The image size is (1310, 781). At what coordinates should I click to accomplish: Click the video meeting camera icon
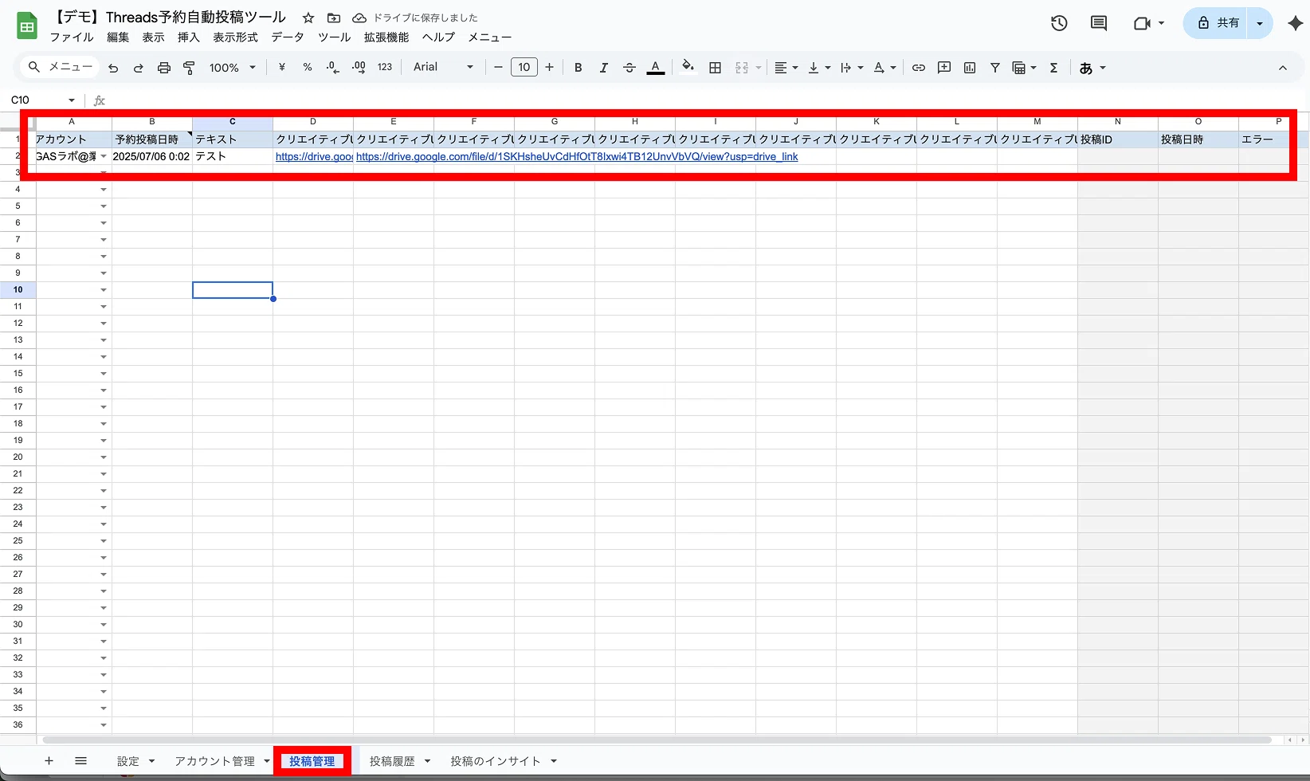click(1142, 23)
